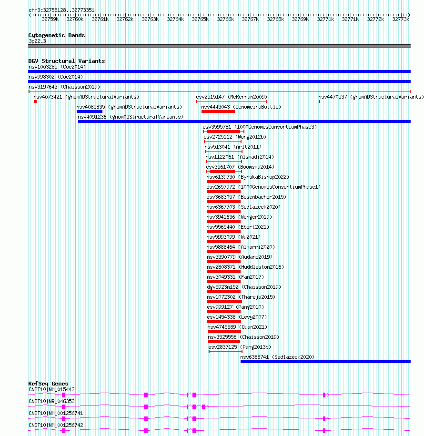Select CNOT10|NR_046352 transcript label

pos(51,402)
